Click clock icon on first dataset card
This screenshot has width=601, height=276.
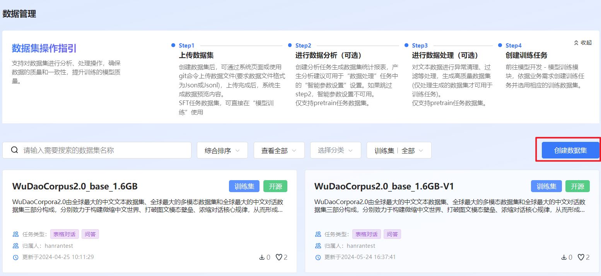tap(15, 257)
